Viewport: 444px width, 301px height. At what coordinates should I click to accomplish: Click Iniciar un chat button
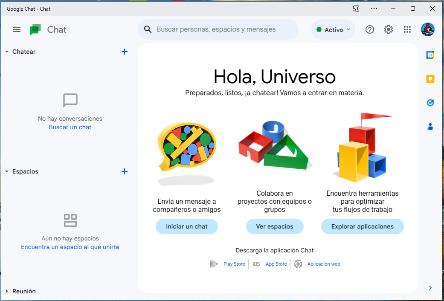pyautogui.click(x=187, y=226)
